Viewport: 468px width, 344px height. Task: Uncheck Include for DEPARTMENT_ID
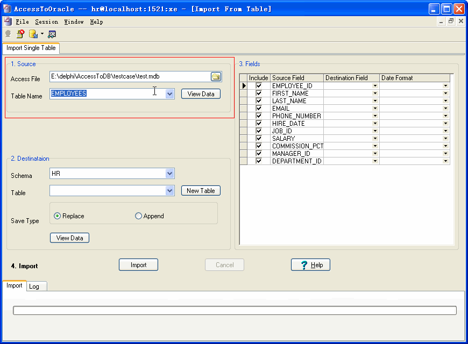point(259,161)
